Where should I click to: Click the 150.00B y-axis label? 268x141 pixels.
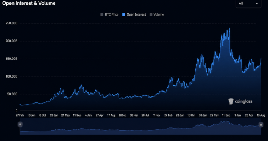[x=12, y=59]
